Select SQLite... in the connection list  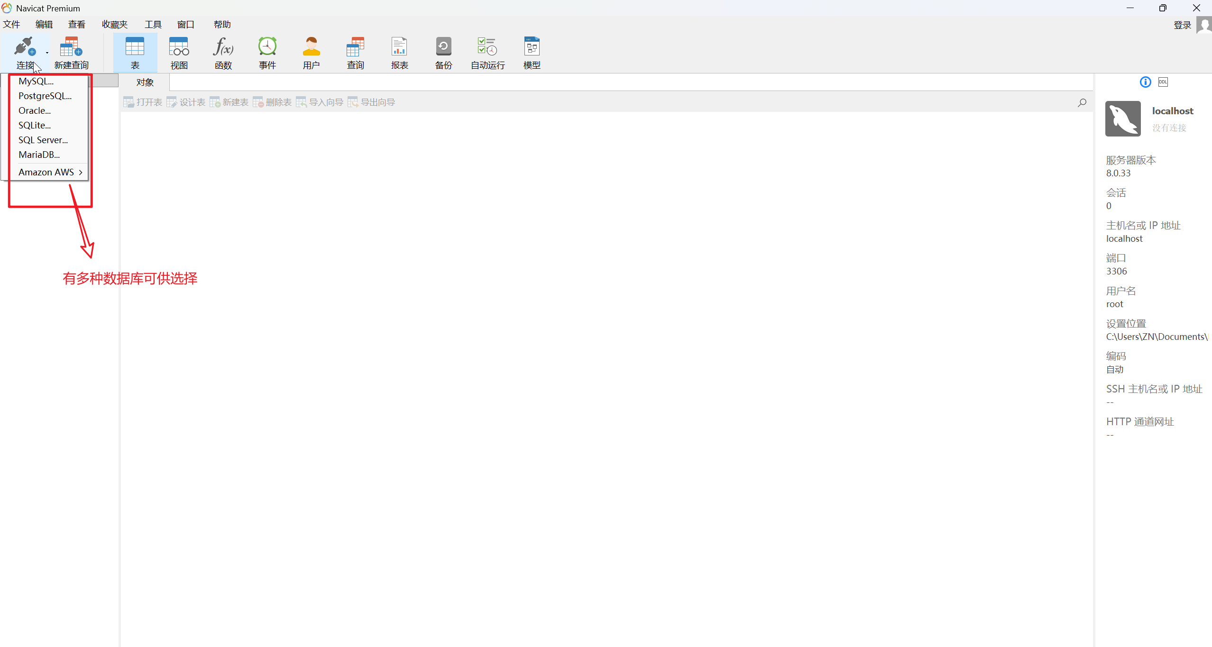(35, 125)
